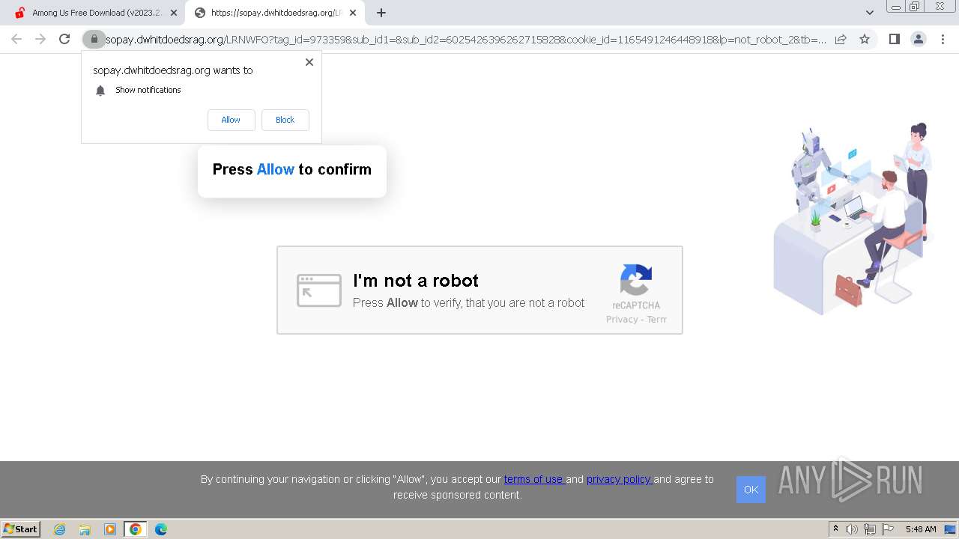Go back to the previous page
Screen dimensions: 959x539
point(16,39)
